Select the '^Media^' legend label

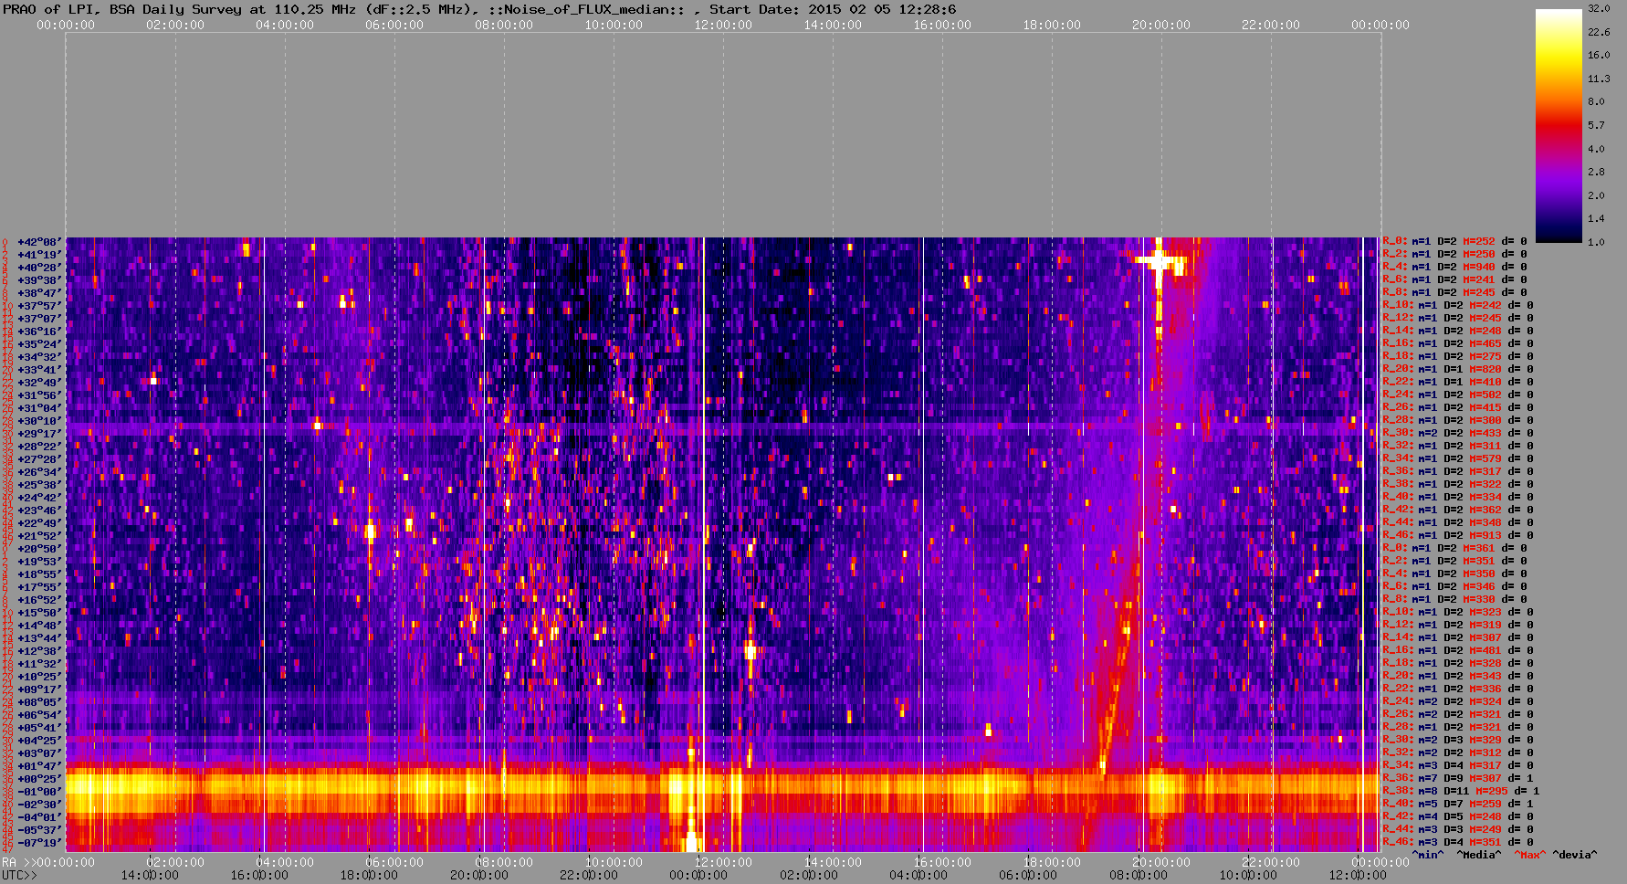click(x=1479, y=855)
